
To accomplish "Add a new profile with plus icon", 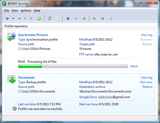I will click(68, 19).
